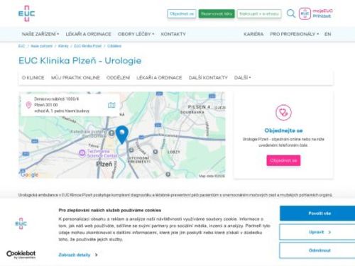Click the Google logo on the map
The height and width of the screenshot is (266, 355).
pyautogui.click(x=29, y=174)
